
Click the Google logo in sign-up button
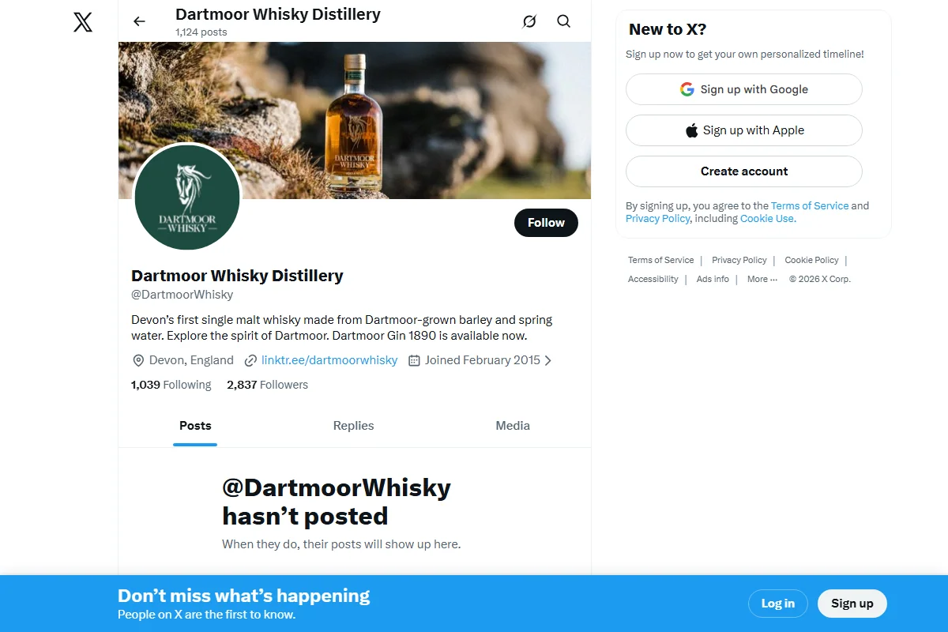(687, 89)
